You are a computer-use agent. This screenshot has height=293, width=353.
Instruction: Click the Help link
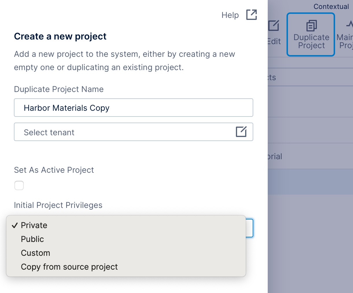[x=230, y=15]
